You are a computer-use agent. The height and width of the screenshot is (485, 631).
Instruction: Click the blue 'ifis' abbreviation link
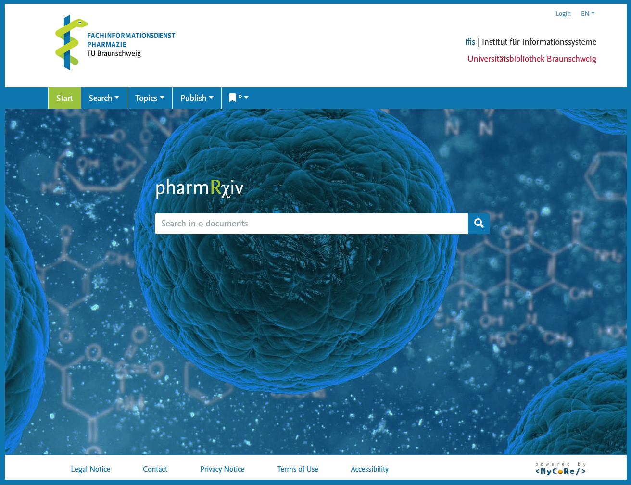point(470,42)
